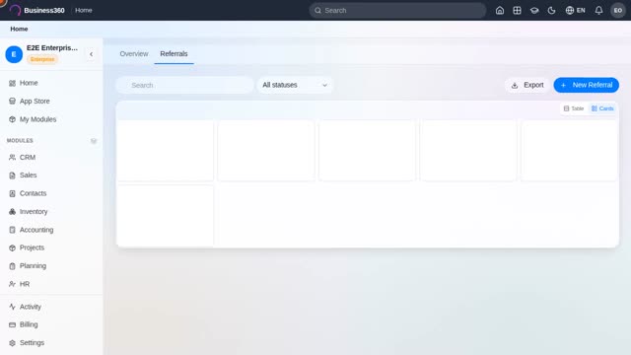Click the Inventory icon in the sidebar

coord(12,211)
